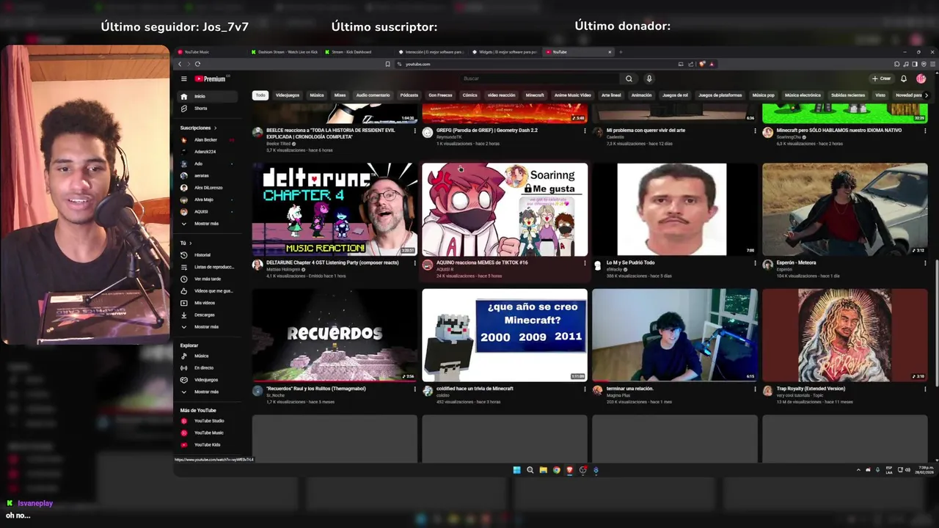Select the Todo filter chip
The image size is (939, 528).
click(x=260, y=95)
